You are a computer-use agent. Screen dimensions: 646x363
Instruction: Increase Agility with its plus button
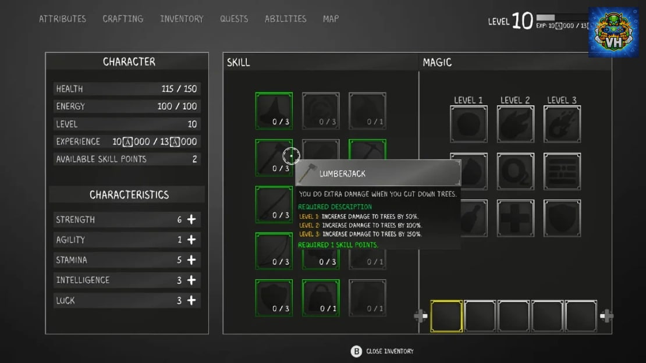pyautogui.click(x=191, y=240)
